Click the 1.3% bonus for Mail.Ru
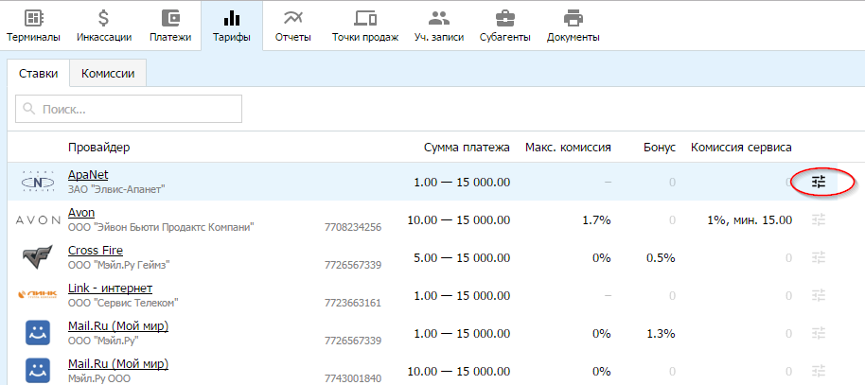Screen dimensions: 865x385 coord(661,333)
